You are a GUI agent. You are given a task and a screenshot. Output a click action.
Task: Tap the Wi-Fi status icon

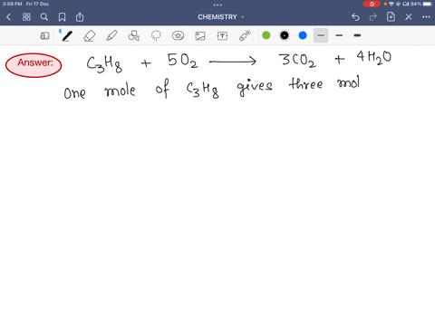coord(391,4)
